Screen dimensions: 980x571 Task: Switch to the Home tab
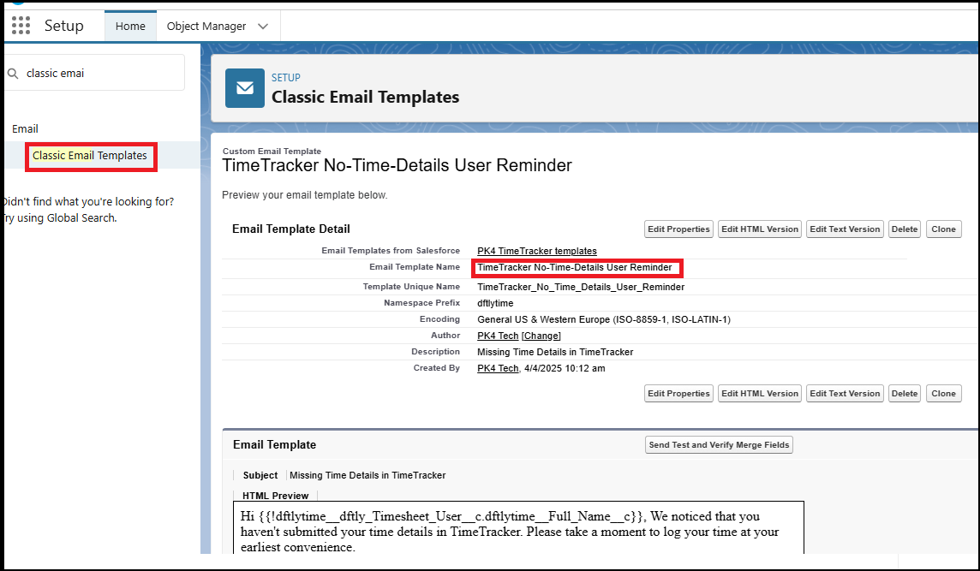[130, 27]
